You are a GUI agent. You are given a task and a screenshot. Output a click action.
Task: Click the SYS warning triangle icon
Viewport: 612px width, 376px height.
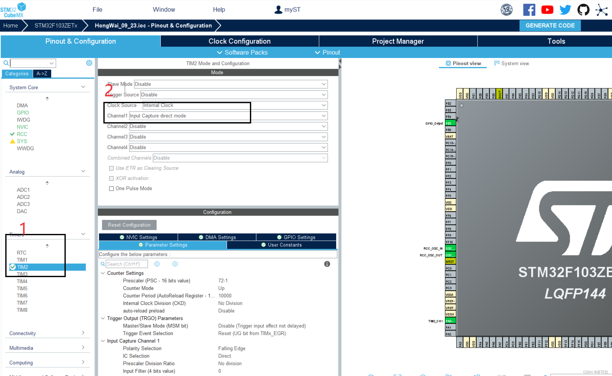[12, 141]
